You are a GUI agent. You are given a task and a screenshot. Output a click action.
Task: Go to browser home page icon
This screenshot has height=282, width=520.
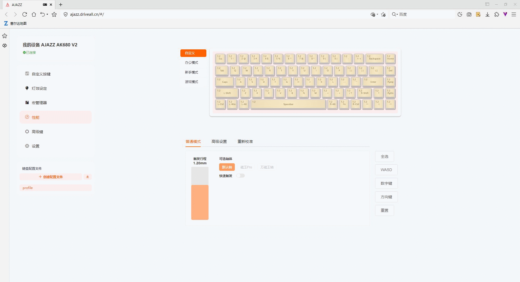[34, 14]
